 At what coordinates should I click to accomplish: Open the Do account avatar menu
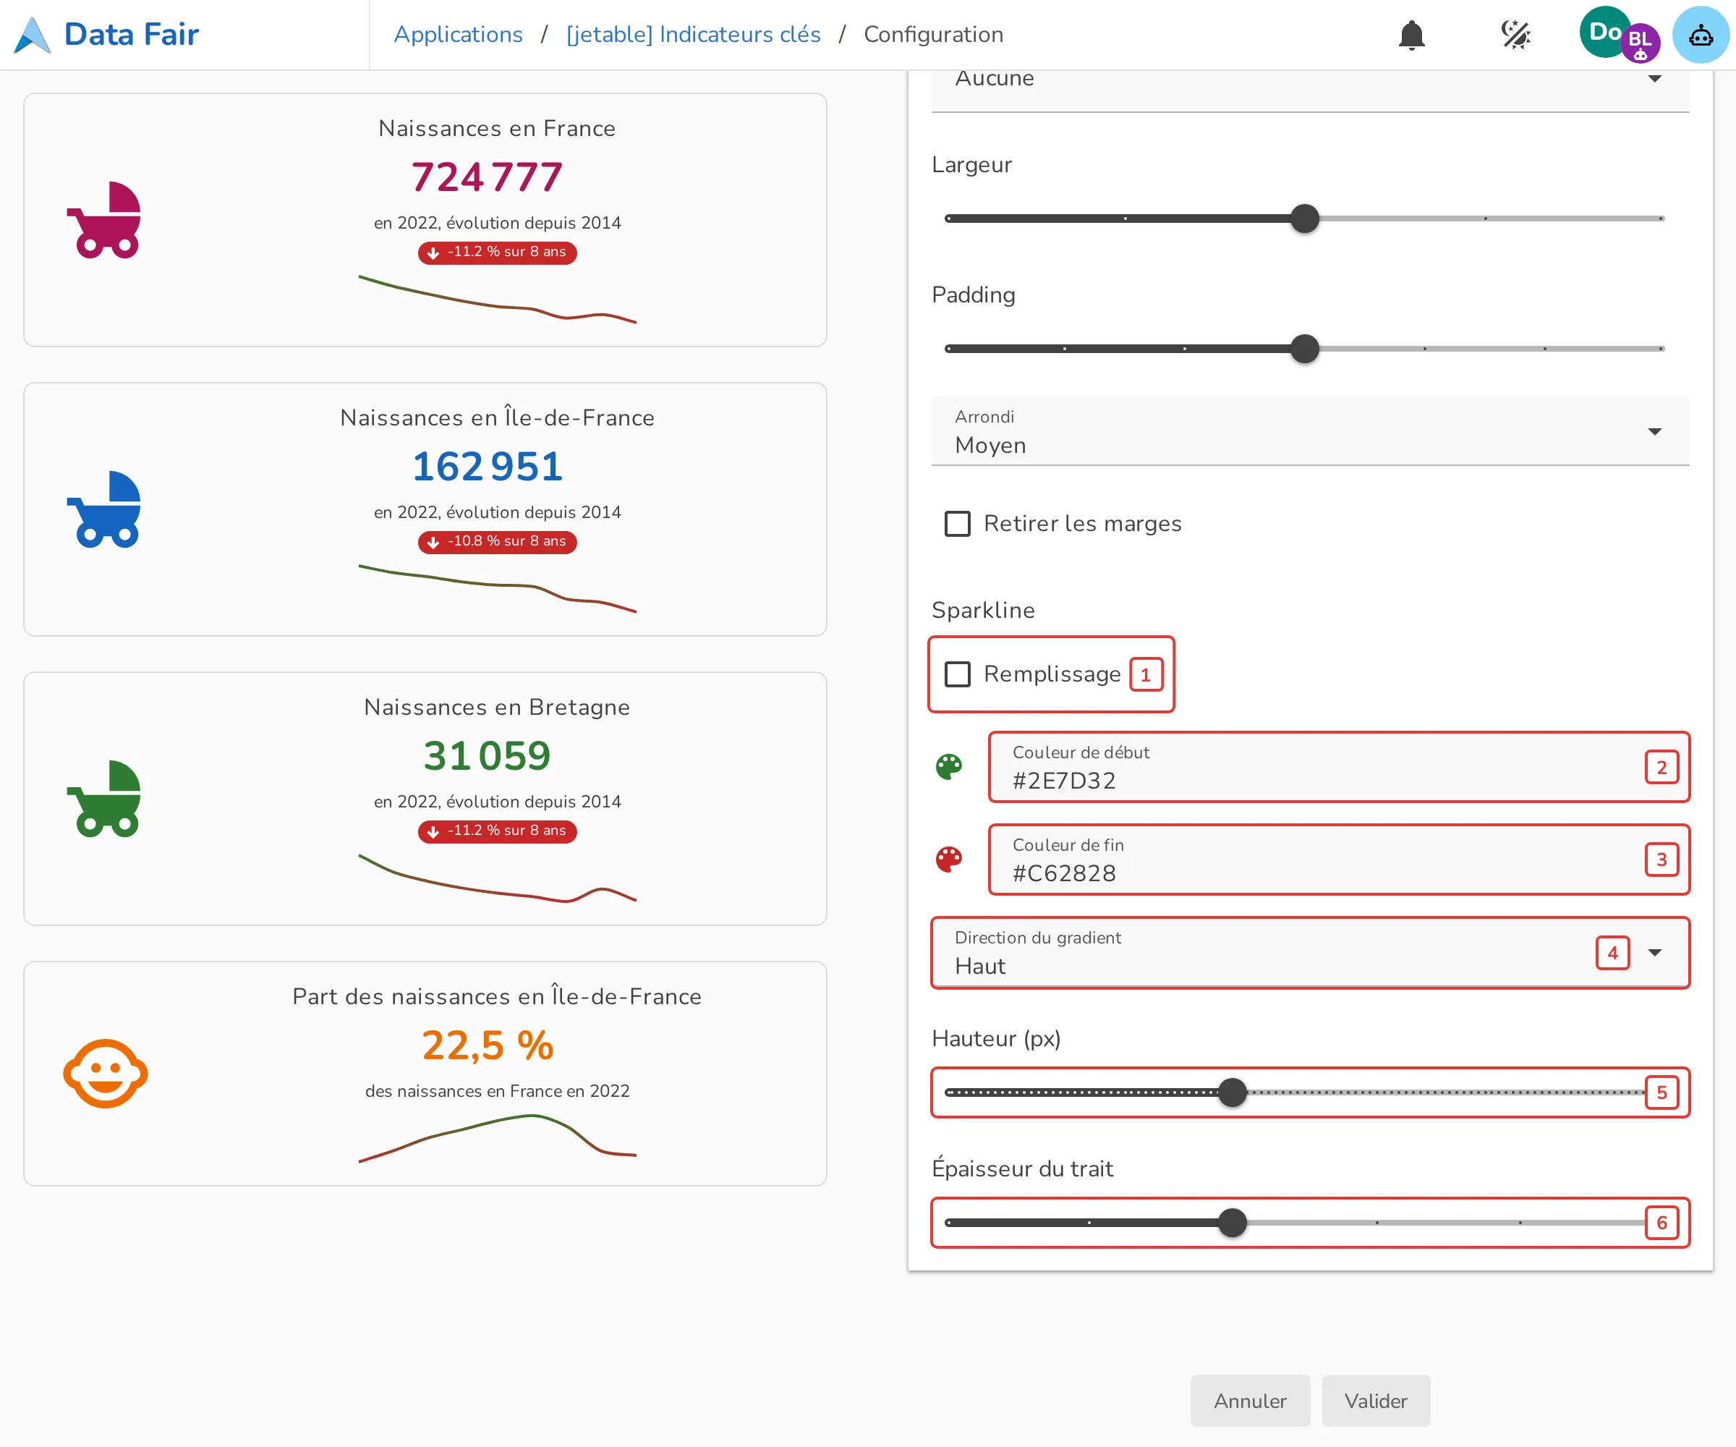click(1604, 33)
